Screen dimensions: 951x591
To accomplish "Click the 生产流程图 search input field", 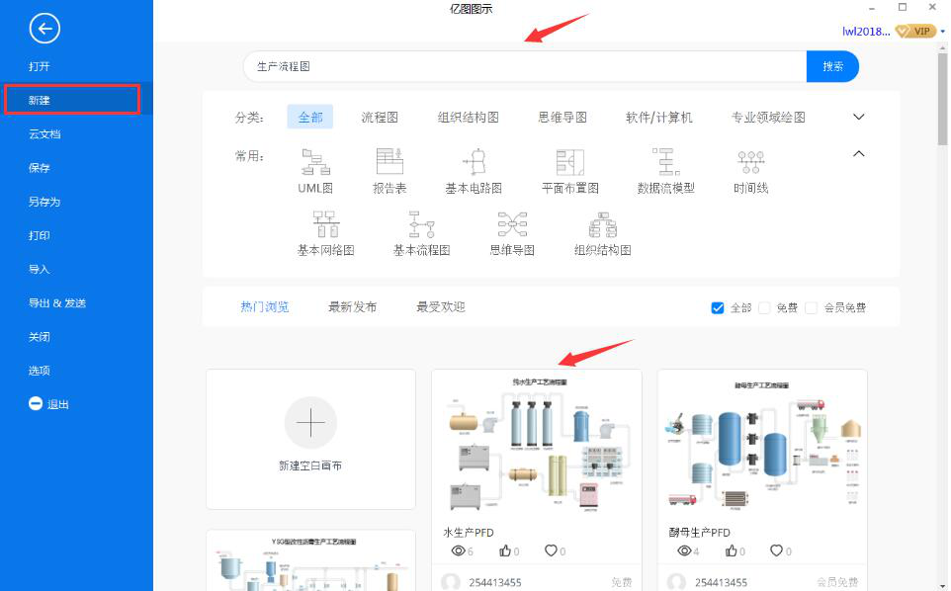I will coord(525,66).
